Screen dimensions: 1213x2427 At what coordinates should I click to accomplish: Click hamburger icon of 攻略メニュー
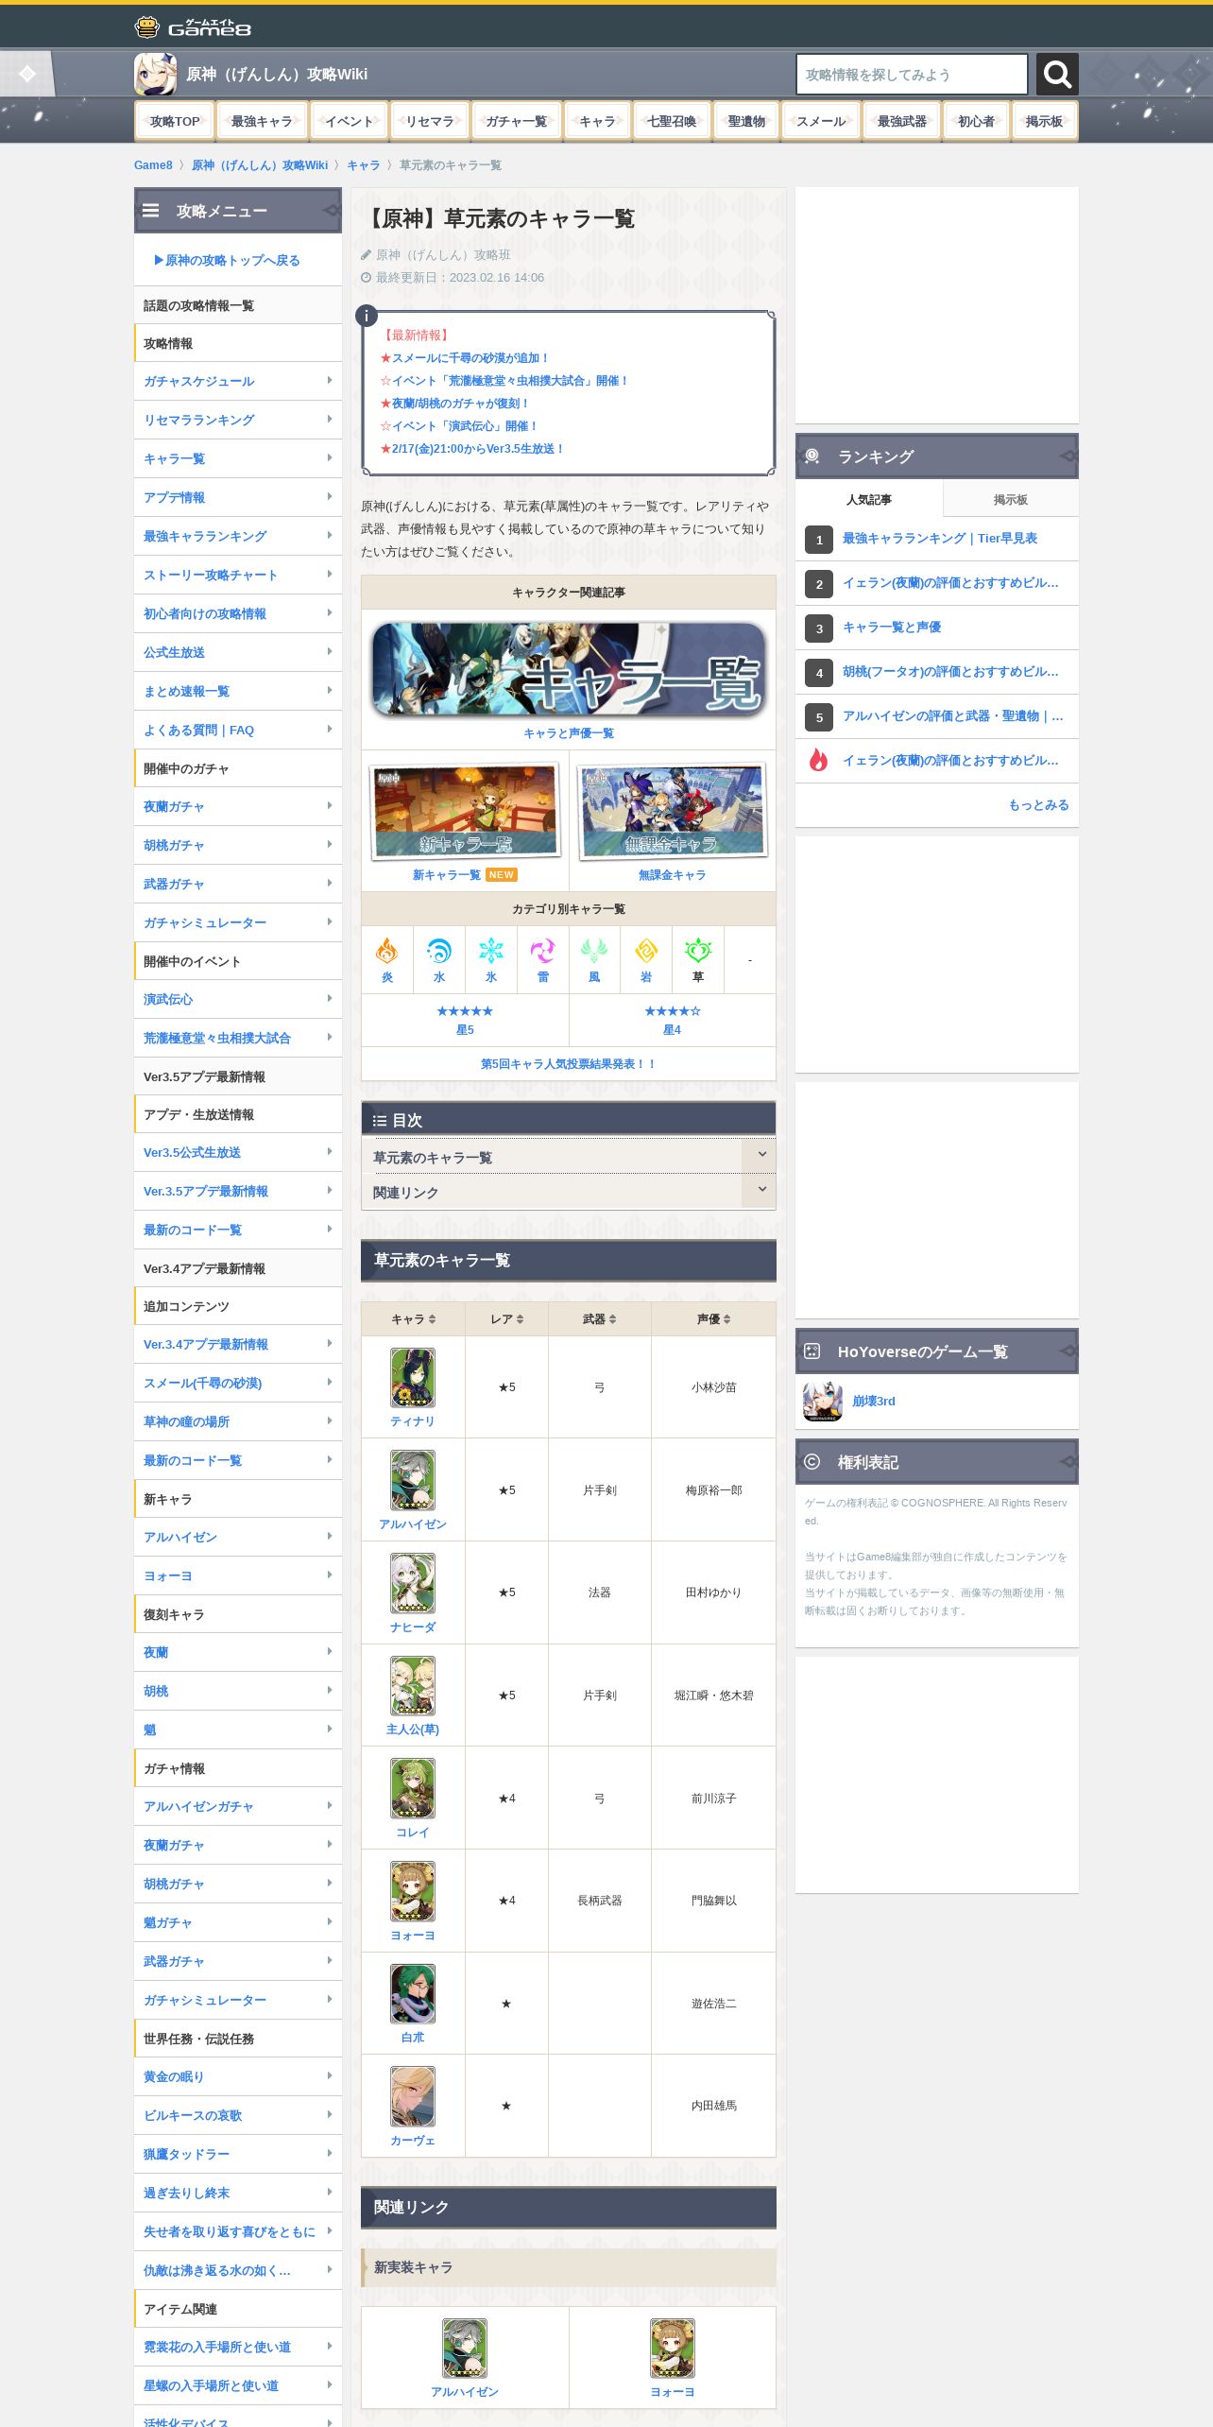click(150, 211)
